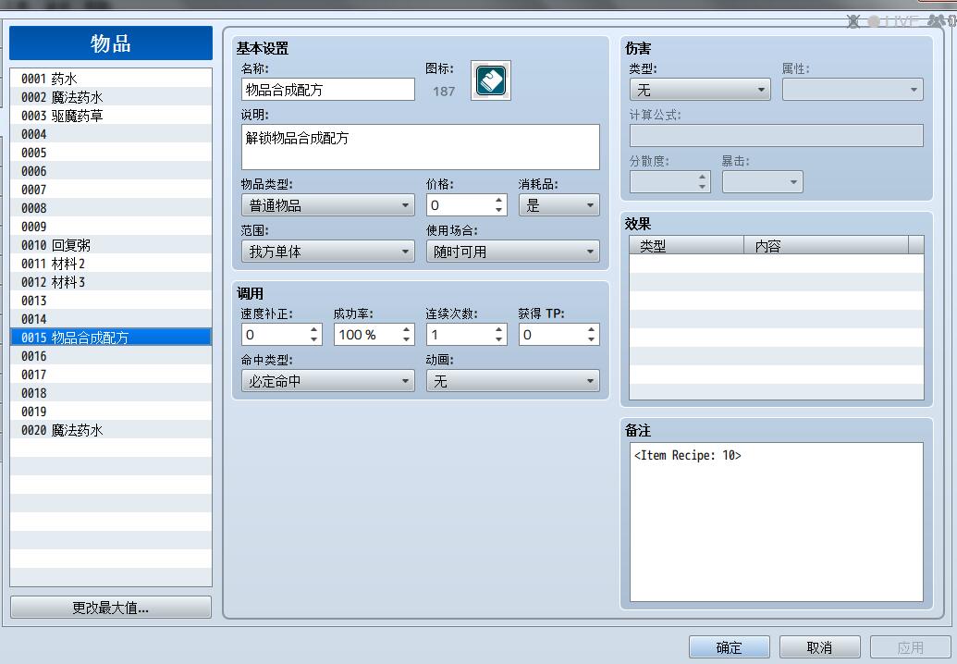
Task: Click the 类型 column header in 效果 table
Action: point(687,245)
